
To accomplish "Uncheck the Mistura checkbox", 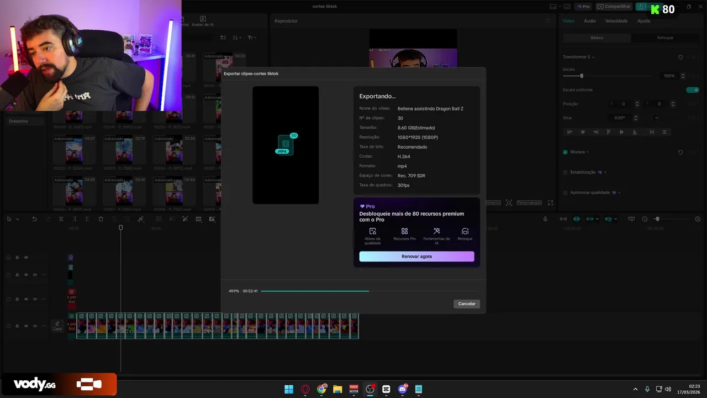I will 565,152.
